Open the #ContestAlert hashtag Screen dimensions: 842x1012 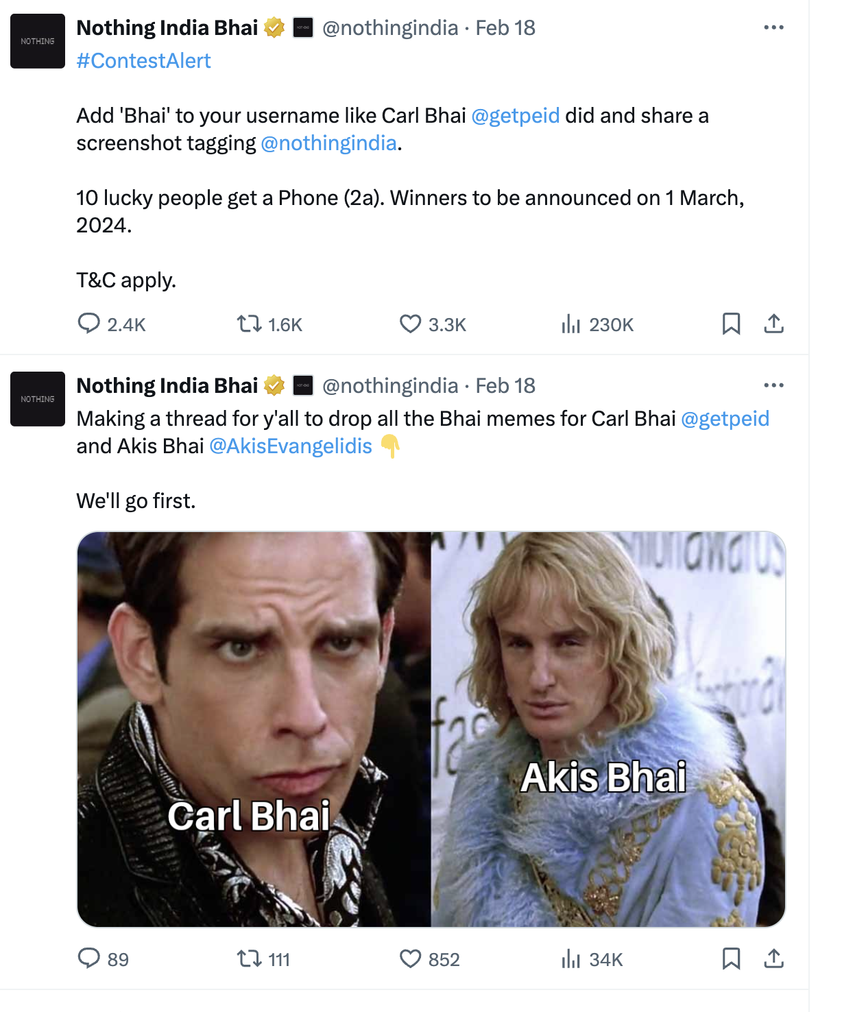click(x=143, y=61)
